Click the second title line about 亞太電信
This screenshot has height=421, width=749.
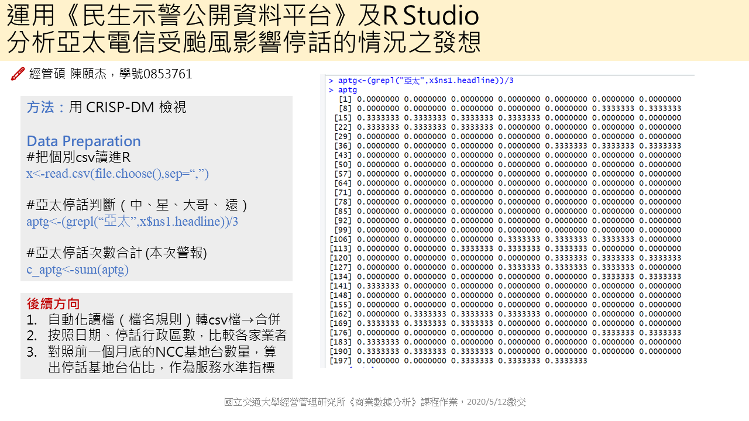244,43
